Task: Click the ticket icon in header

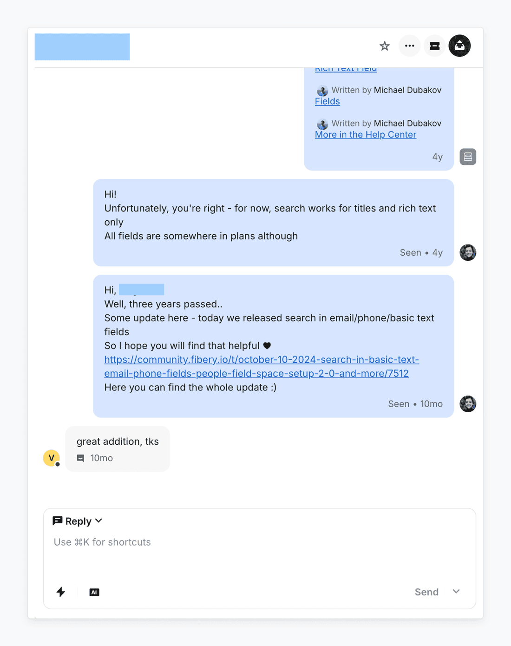Action: [x=435, y=46]
